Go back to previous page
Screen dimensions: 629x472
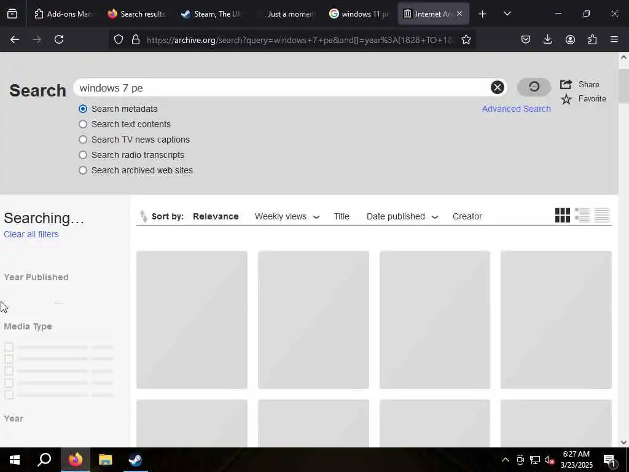click(15, 39)
